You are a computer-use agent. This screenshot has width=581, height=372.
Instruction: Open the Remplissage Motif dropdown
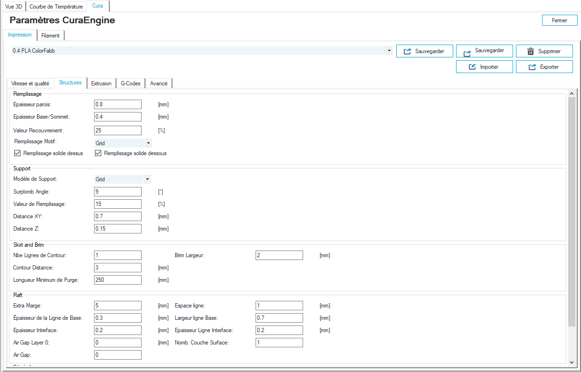[148, 143]
